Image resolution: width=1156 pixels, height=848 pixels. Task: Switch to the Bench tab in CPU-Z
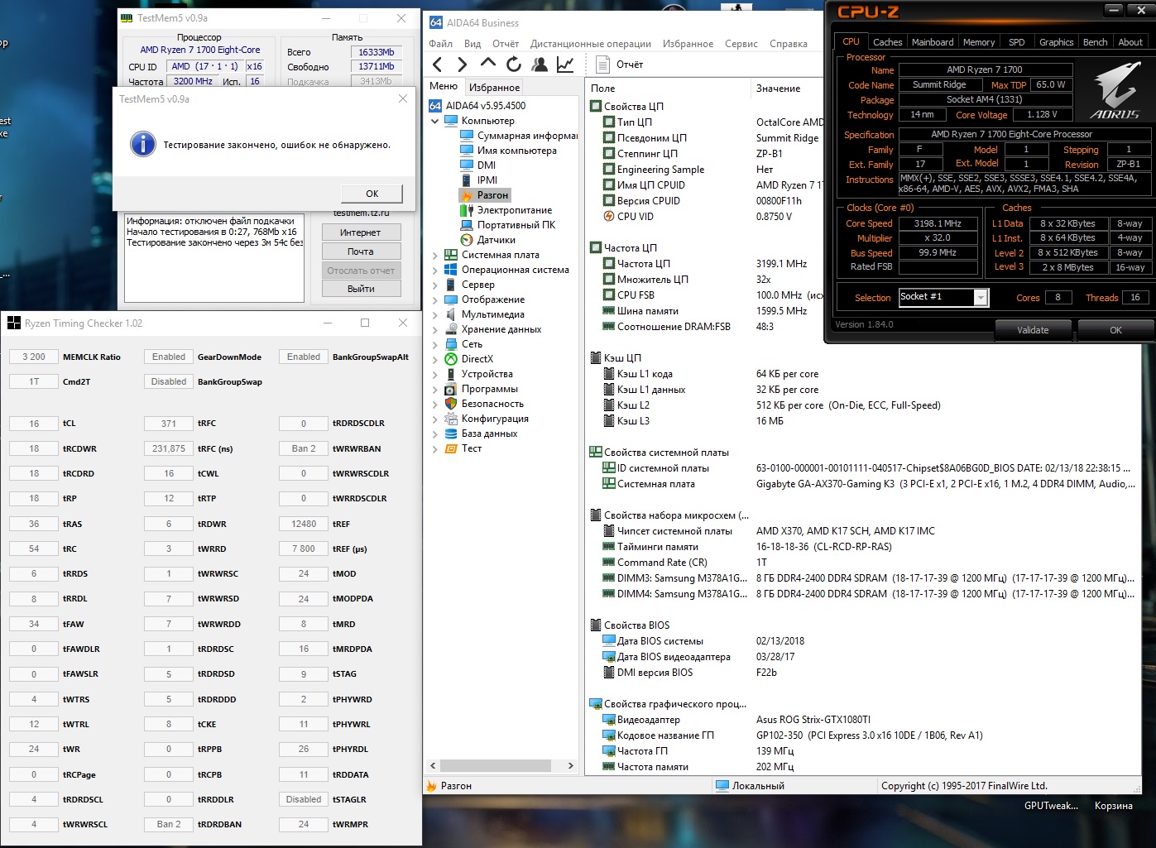(1095, 42)
